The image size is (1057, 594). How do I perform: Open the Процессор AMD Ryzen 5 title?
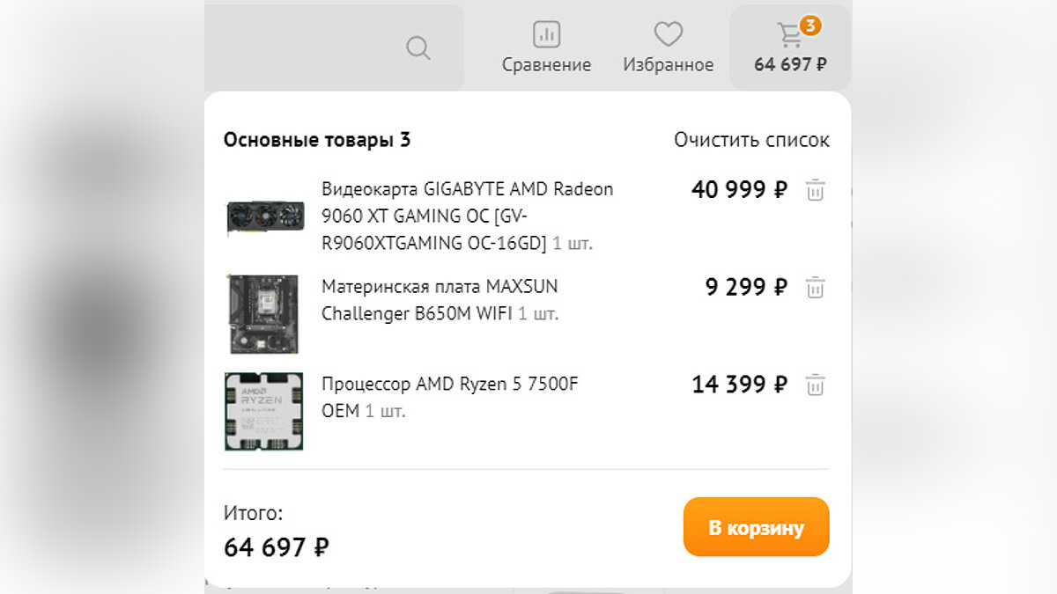pos(449,397)
